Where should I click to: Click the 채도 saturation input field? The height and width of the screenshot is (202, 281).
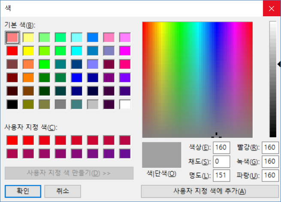pyautogui.click(x=221, y=161)
